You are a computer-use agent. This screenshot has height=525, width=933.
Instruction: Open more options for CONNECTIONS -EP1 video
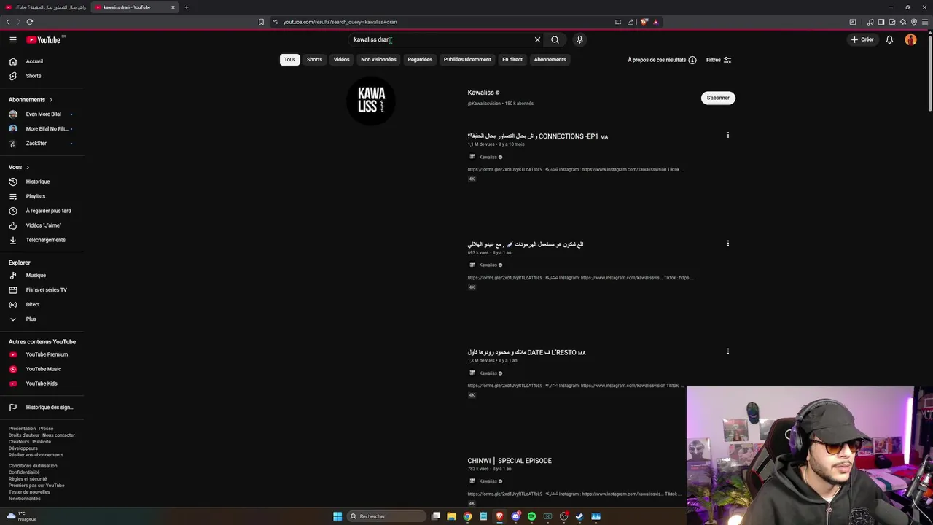727,135
